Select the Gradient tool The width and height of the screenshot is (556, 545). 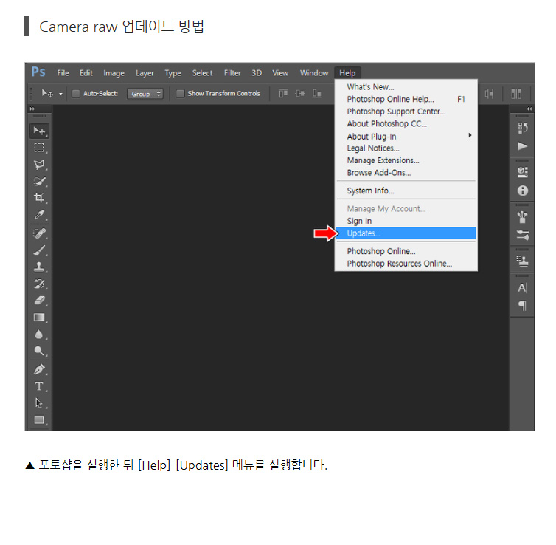39,318
